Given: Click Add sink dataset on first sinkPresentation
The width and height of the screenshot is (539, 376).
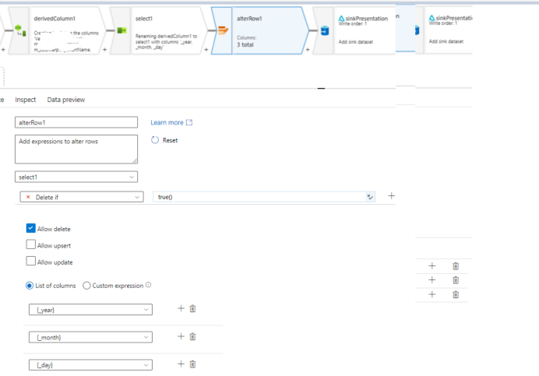Looking at the screenshot, I should (x=356, y=42).
